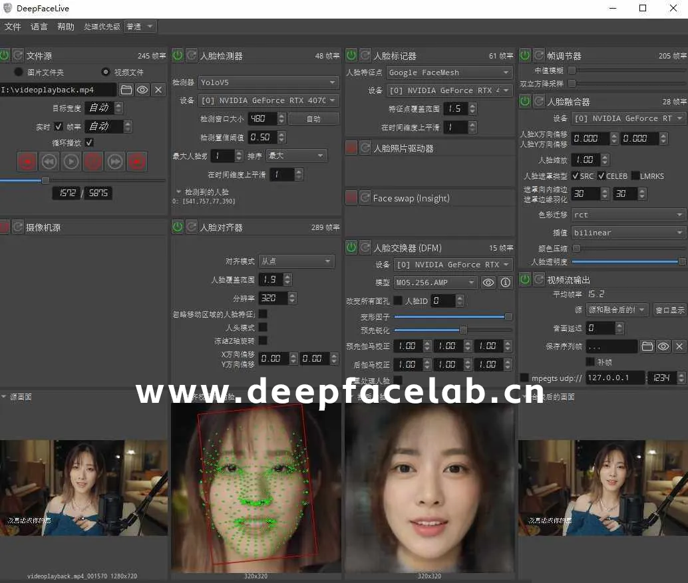This screenshot has width=688, height=583.
Task: Click the reset icon beside 人脸标记器
Action: (365, 55)
